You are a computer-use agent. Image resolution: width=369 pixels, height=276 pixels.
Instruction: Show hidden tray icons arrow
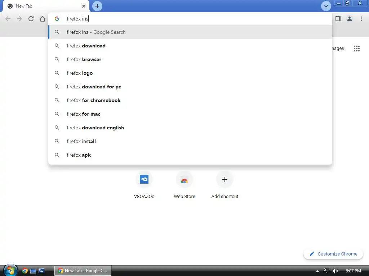[x=317, y=271]
